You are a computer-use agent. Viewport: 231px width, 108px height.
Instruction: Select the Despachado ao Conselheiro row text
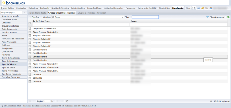pyautogui.click(x=44, y=28)
